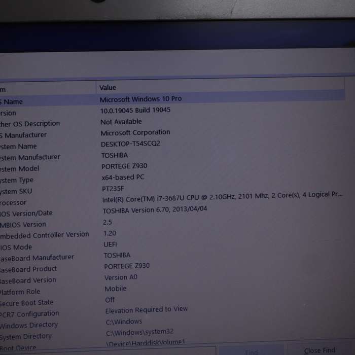Select the BaseBoard Manufacturer row label
This screenshot has height=355, width=355.
(x=37, y=258)
